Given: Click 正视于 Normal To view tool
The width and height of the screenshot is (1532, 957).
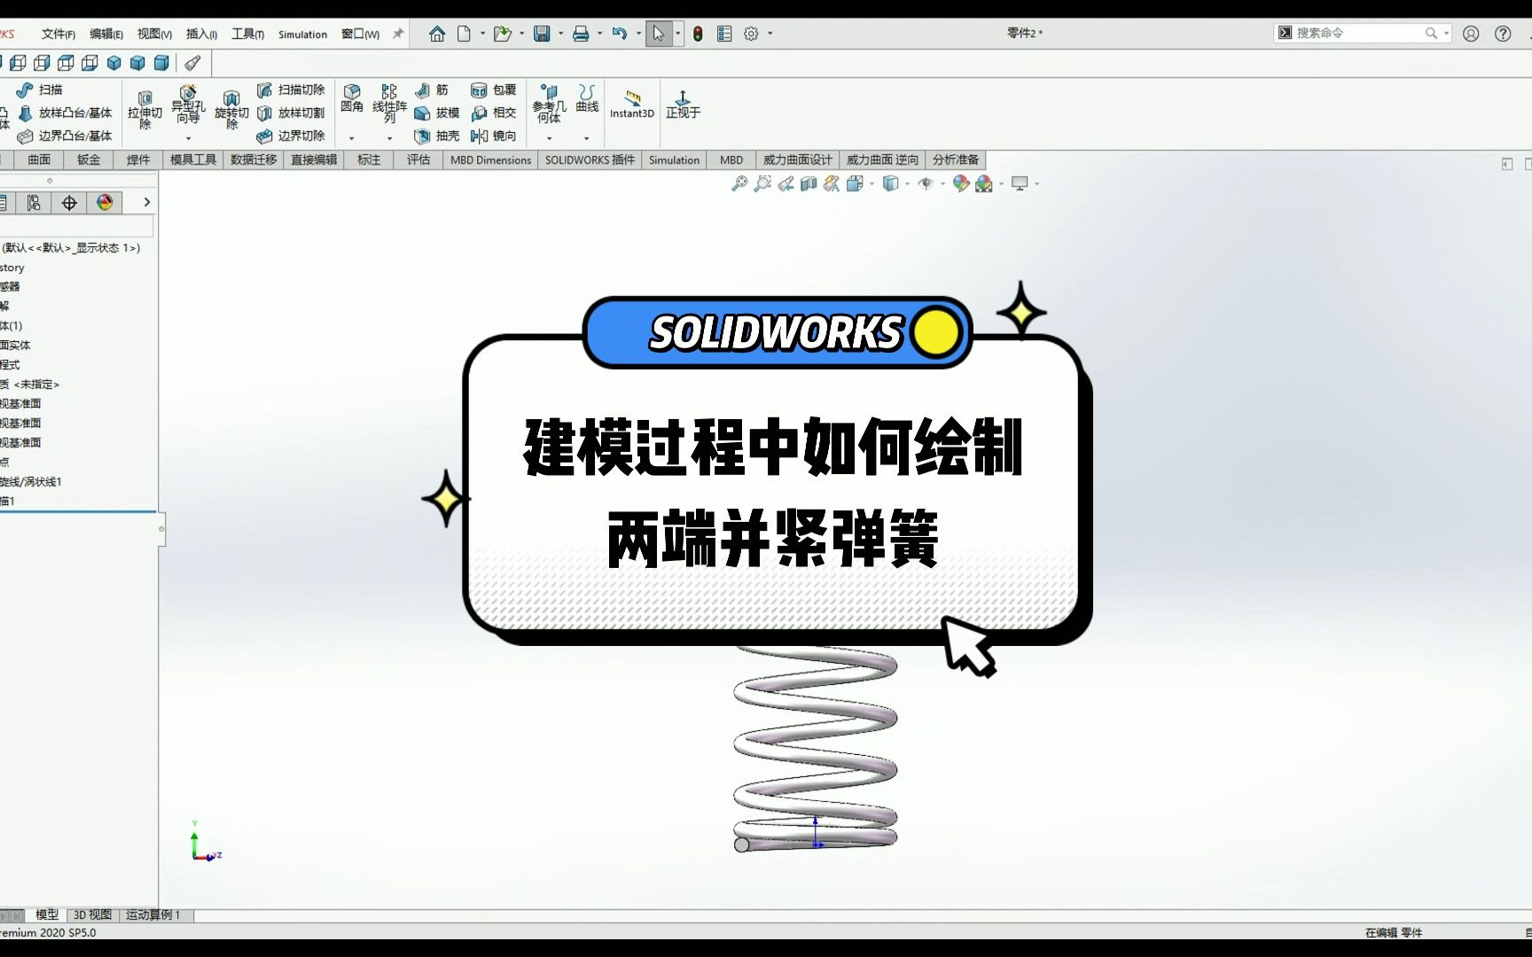Looking at the screenshot, I should coord(682,106).
